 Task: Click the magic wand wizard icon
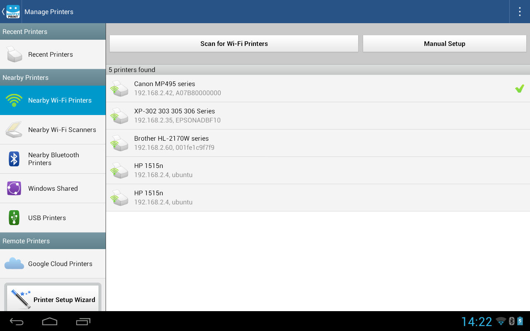click(21, 299)
